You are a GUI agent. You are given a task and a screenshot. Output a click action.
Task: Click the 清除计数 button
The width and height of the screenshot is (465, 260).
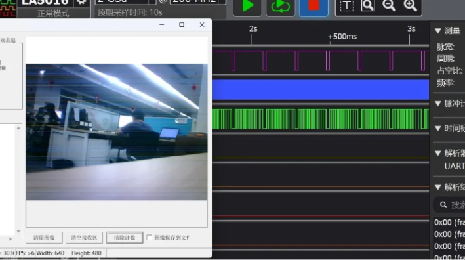pos(125,238)
